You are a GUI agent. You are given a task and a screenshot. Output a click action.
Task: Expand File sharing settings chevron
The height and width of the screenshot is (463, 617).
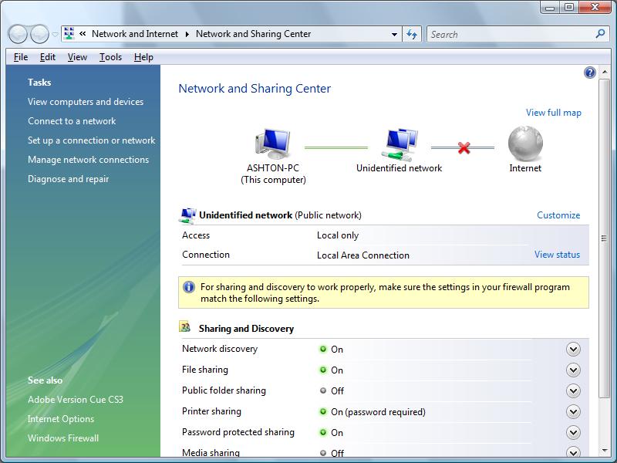[x=573, y=370]
